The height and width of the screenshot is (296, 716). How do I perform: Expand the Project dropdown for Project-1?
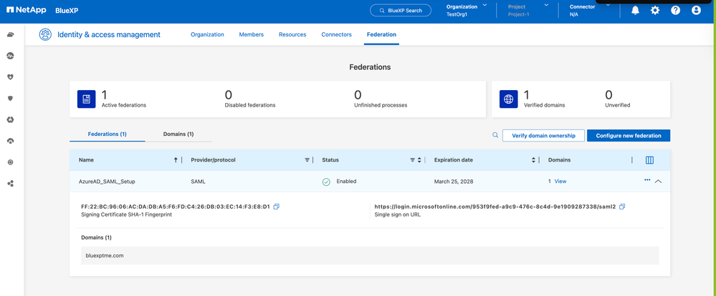[546, 6]
